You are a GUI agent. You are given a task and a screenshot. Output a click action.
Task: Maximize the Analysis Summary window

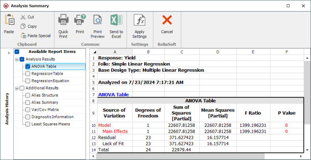click(288, 6)
